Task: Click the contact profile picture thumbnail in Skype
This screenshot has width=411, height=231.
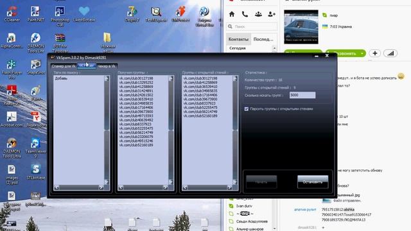Action: click(x=301, y=27)
